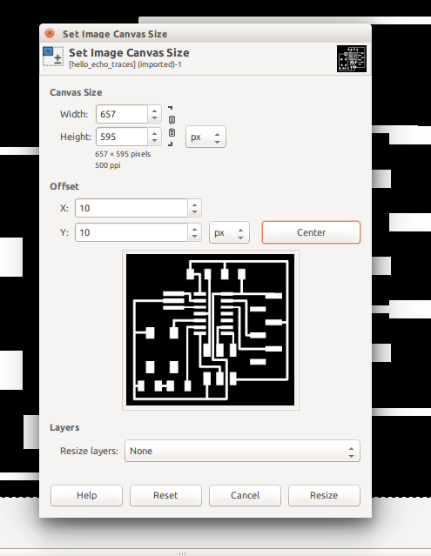Viewport: 431px width, 556px height.
Task: Open Resize layers None dropdown
Action: 242,451
